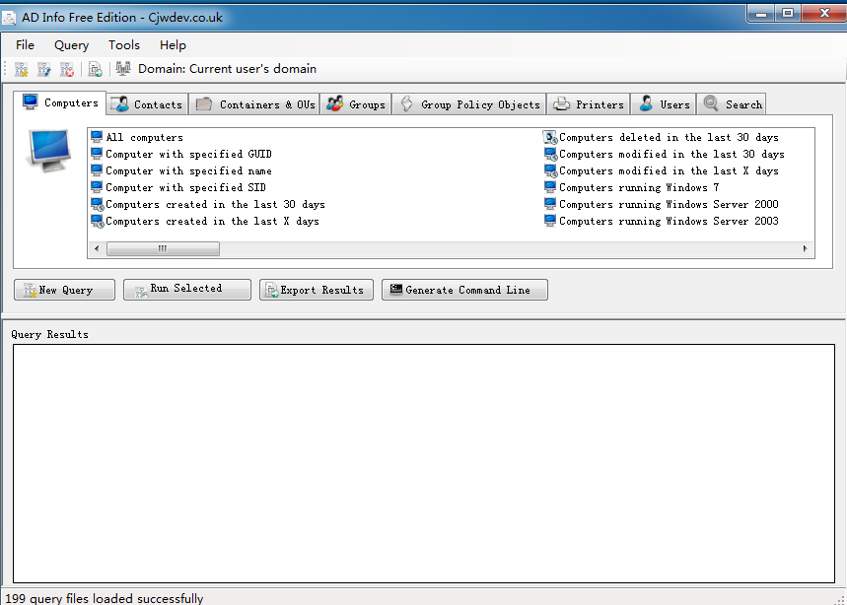The width and height of the screenshot is (847, 605).
Task: Click icon for Computers modified in last 30 days
Action: 550,155
